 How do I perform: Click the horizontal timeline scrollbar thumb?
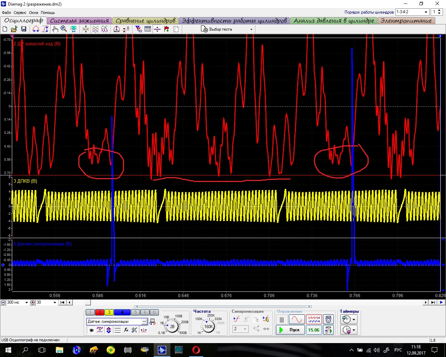pos(88,302)
